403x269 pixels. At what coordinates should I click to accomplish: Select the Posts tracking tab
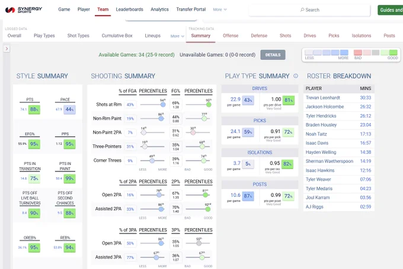389,35
